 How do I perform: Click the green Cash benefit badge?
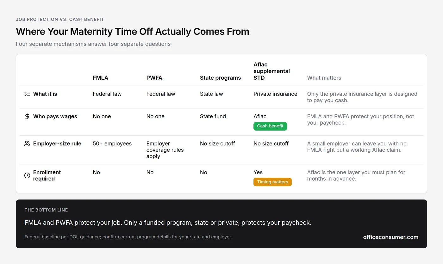click(270, 126)
